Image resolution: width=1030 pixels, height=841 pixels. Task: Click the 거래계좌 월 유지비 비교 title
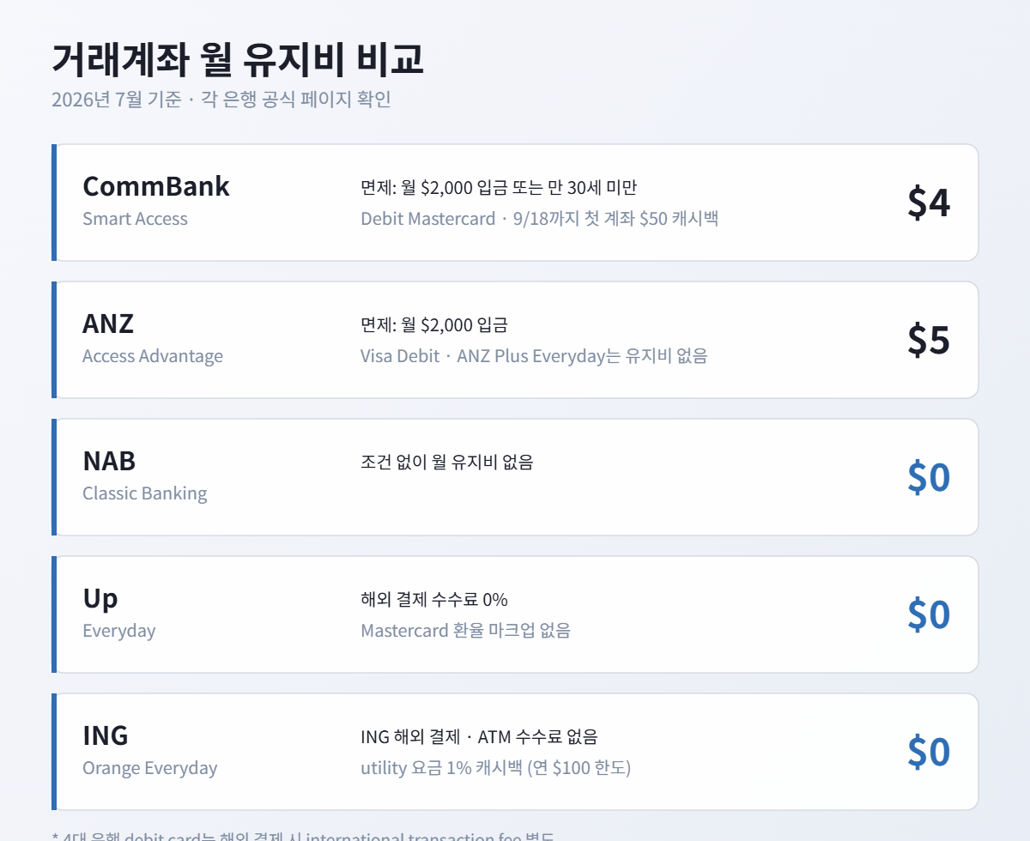tap(238, 60)
